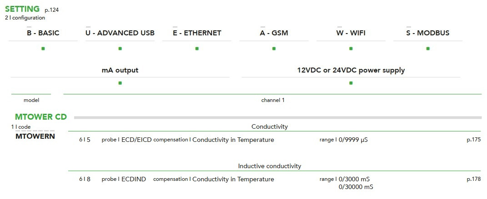Click the green dot beneath A - GSM
Screen dimensions: 487x199
pos(274,49)
